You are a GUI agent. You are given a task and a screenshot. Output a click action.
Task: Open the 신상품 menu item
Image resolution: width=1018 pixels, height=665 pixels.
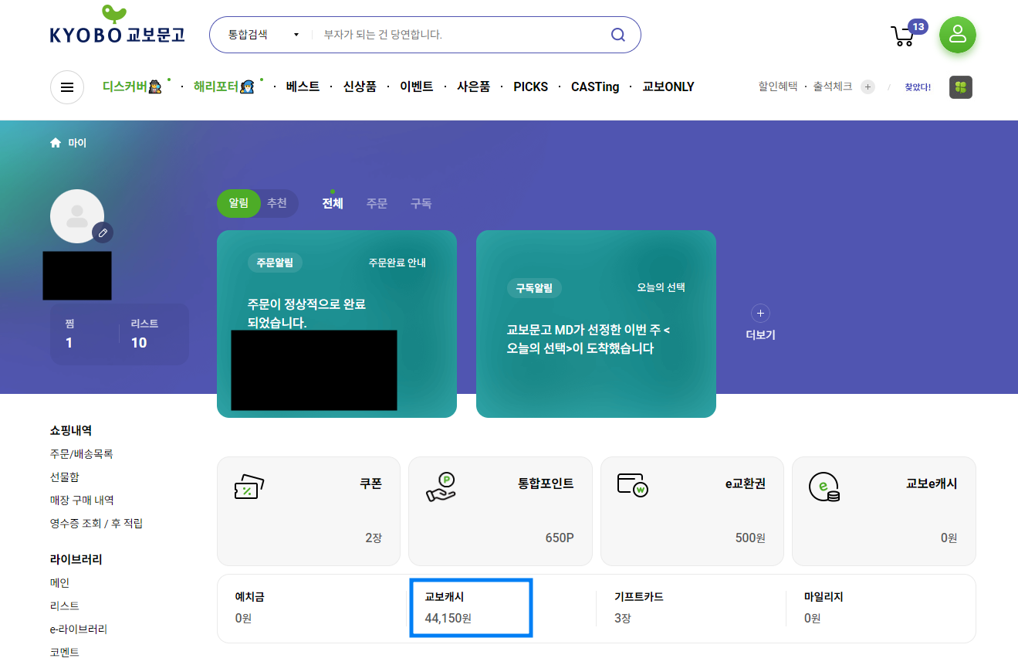pos(360,87)
